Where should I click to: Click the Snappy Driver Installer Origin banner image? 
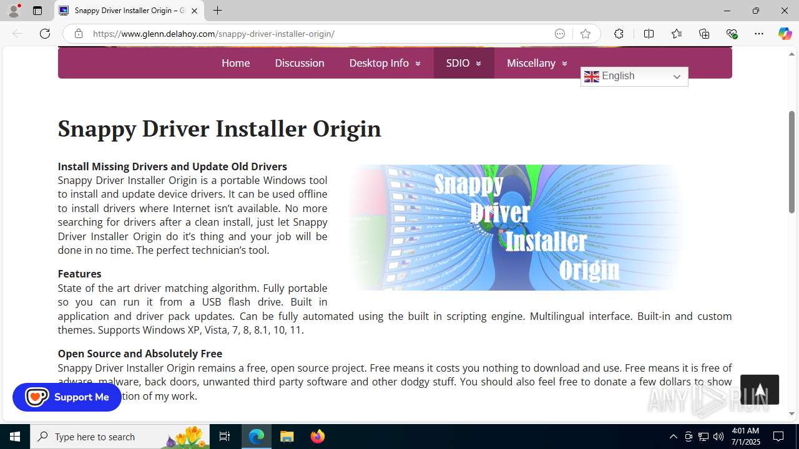(x=516, y=228)
